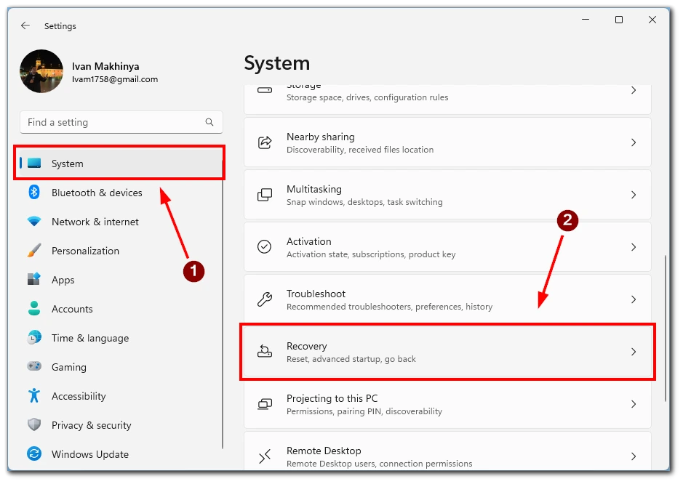Open Gaming settings label
Viewport: 683px width, 484px height.
click(x=69, y=367)
